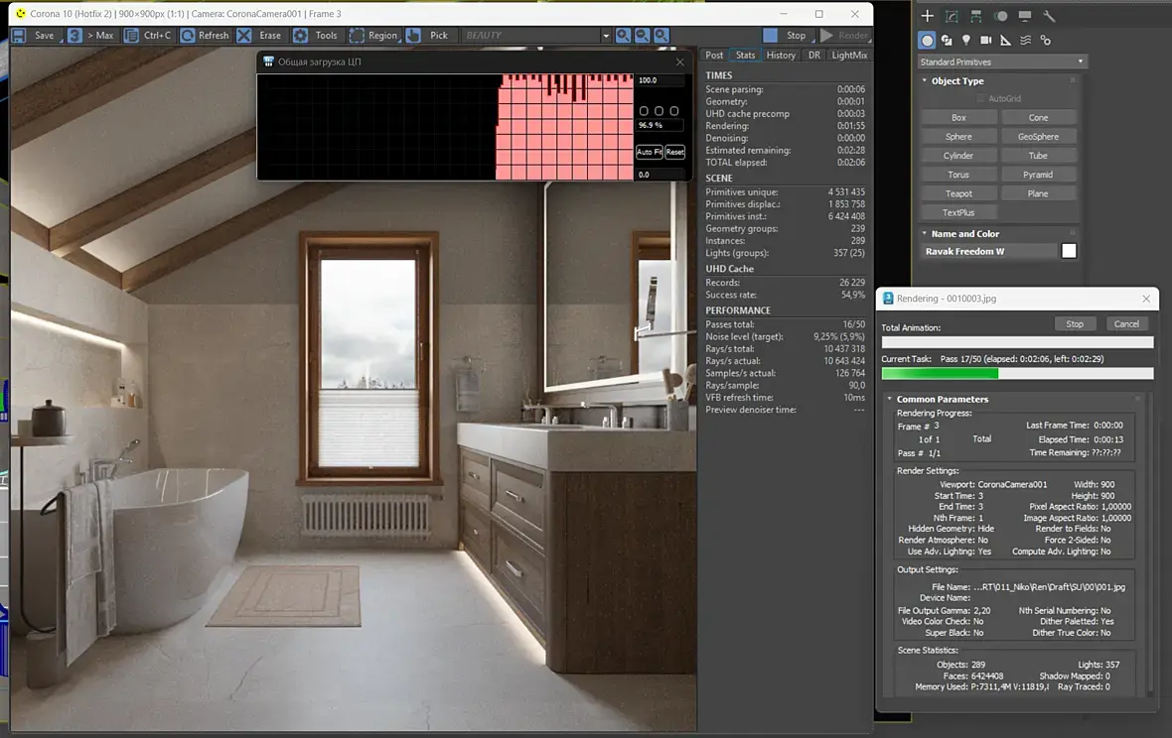Switch to the Stats tab
Image resolution: width=1172 pixels, height=738 pixels.
click(x=745, y=56)
